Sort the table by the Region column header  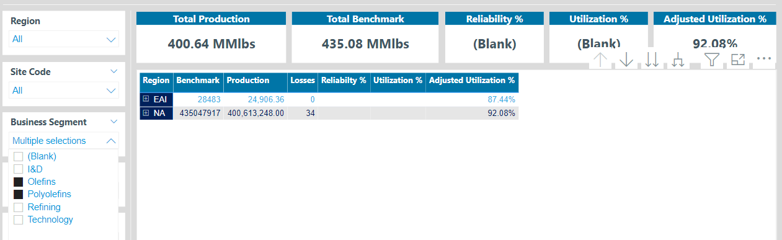click(x=156, y=81)
